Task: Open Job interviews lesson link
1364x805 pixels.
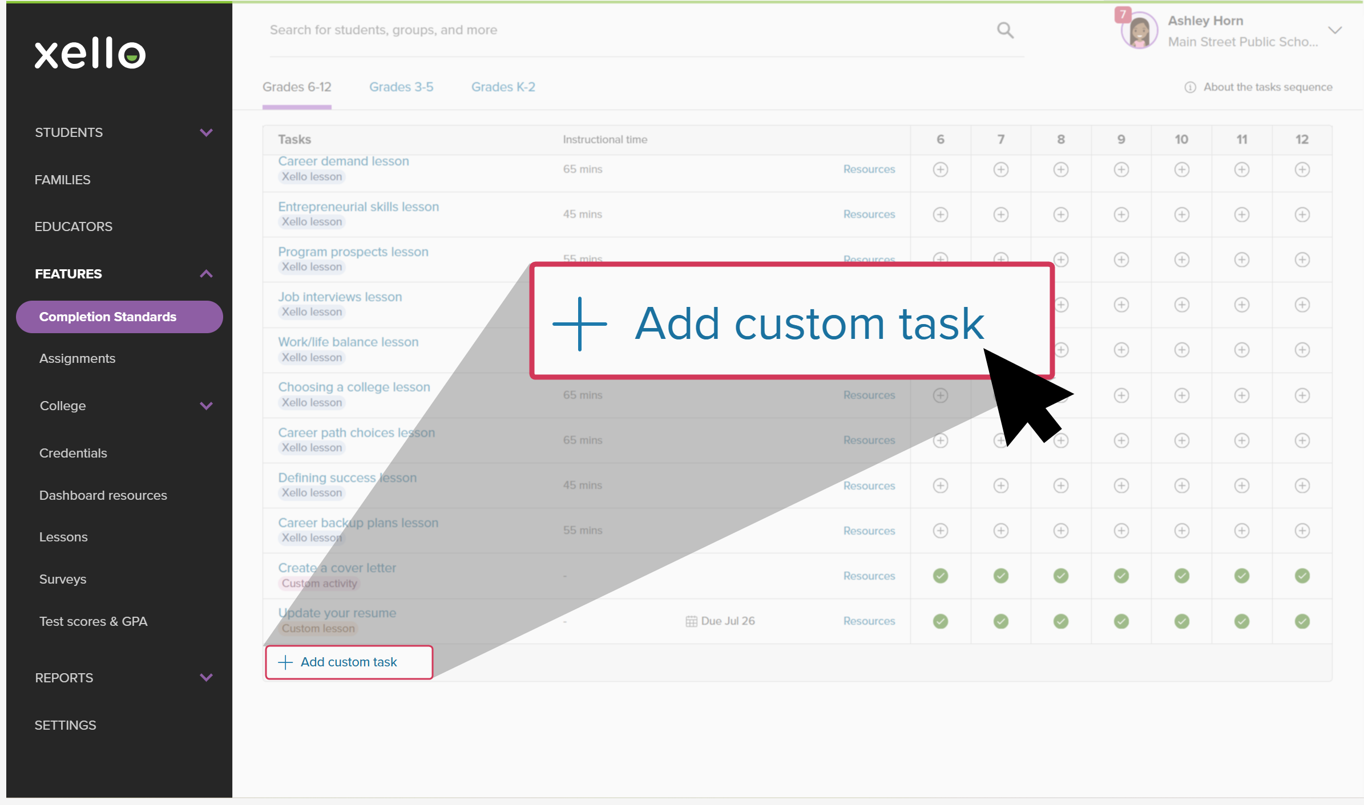Action: [x=340, y=297]
